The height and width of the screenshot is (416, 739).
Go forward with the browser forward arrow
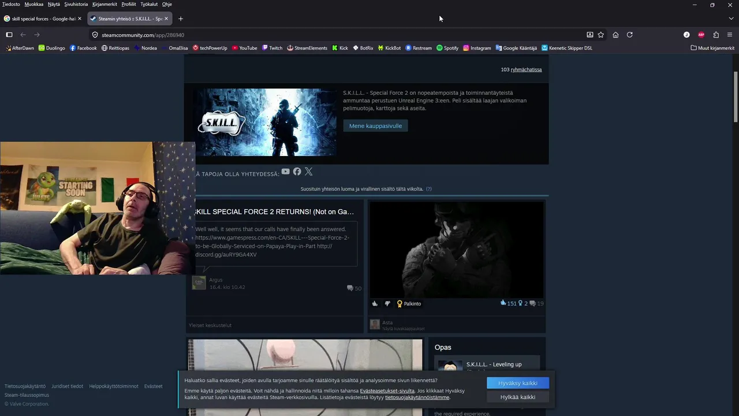(x=37, y=35)
